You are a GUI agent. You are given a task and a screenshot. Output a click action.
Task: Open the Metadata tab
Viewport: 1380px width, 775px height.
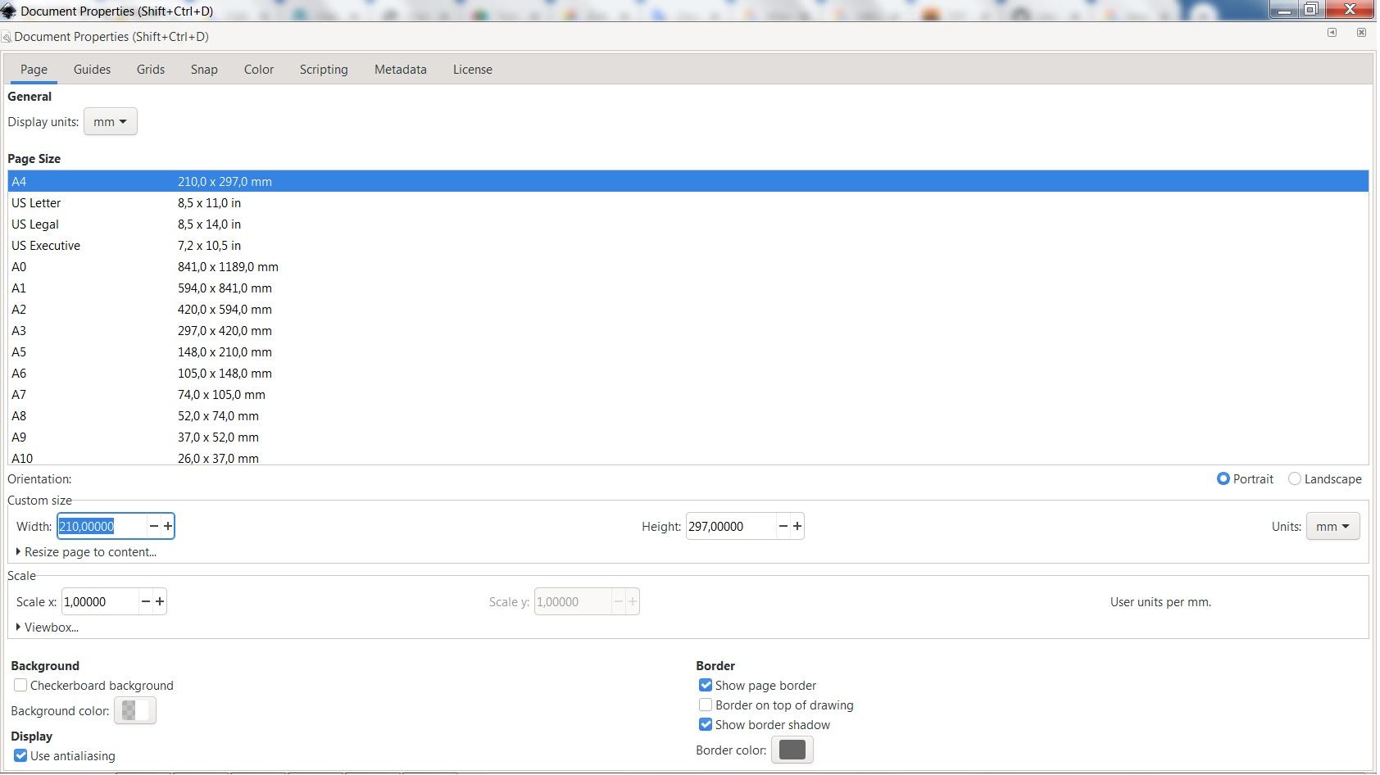pos(401,70)
